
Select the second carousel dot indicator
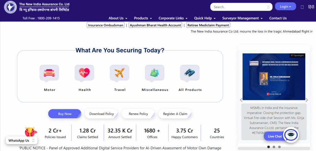[274, 147]
